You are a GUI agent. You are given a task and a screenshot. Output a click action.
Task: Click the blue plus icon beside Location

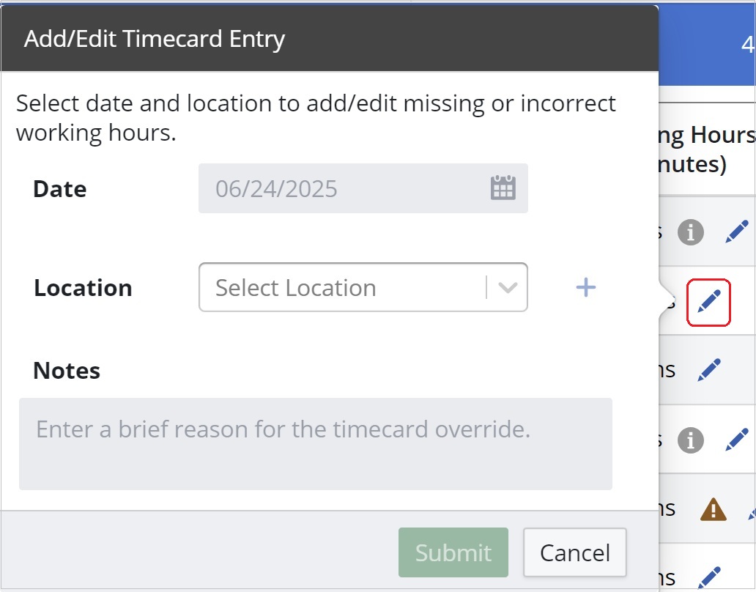coord(586,287)
